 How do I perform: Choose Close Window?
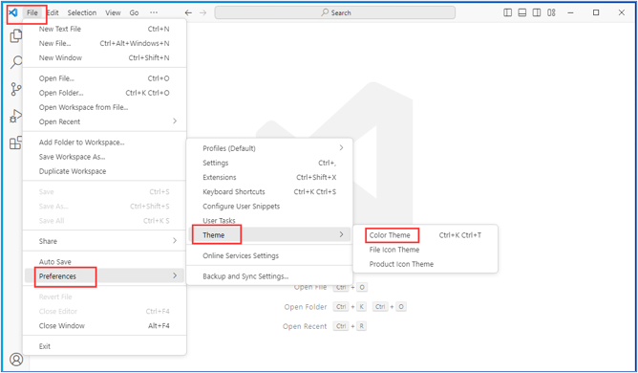point(104,326)
